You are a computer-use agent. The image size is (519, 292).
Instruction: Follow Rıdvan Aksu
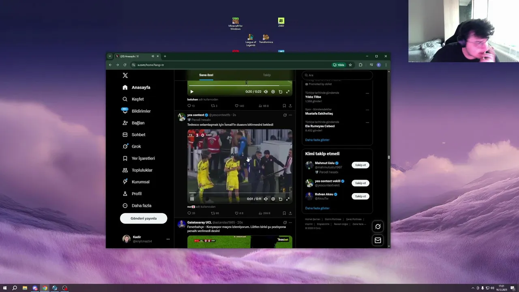pos(360,196)
